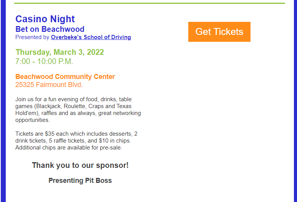
Task: Open the Overbeke's School of Driving link
Action: (x=91, y=37)
